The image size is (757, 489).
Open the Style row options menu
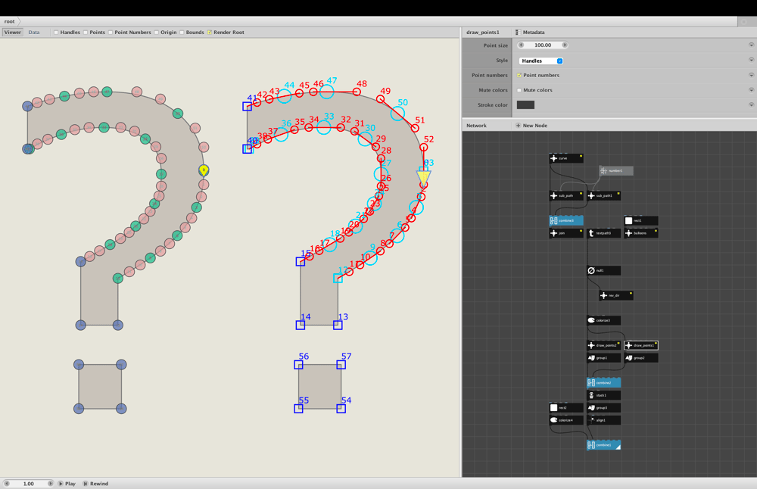pos(751,60)
